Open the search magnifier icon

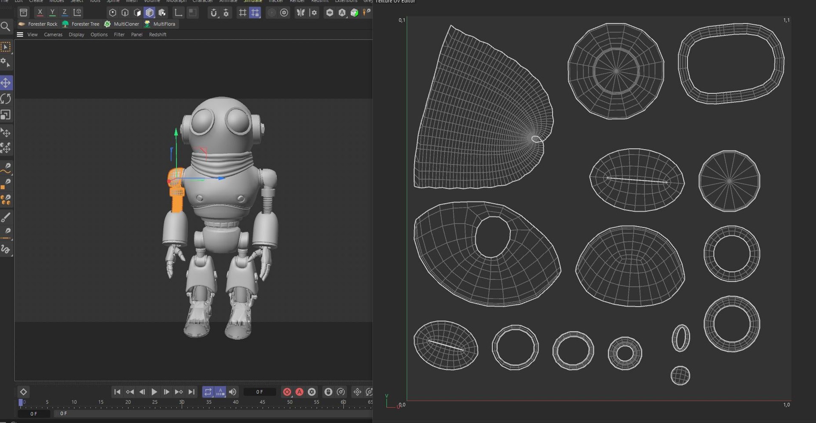(x=6, y=27)
